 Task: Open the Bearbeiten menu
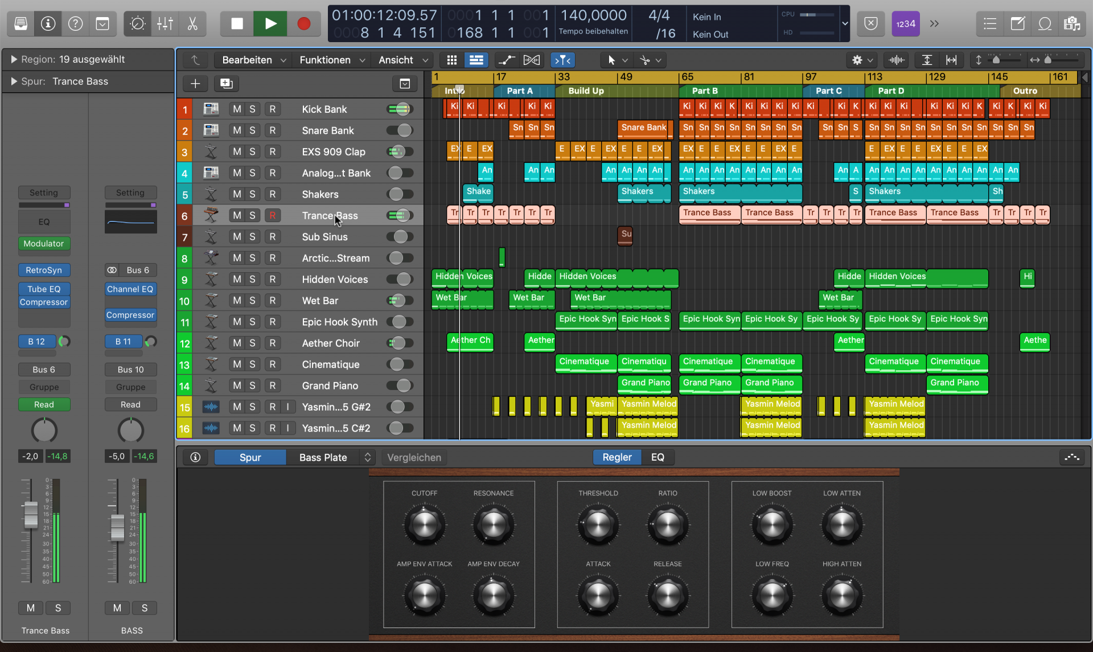coord(253,60)
